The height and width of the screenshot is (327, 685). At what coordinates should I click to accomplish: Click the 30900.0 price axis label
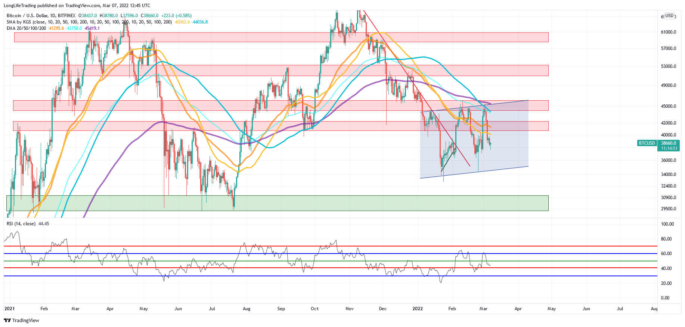point(669,198)
